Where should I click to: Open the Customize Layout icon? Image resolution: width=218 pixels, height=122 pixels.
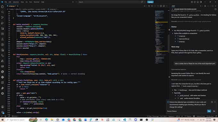(x=192, y=2)
